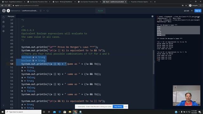Click the microphone icon in the system tray
This screenshot has width=203, height=114.
coord(182,112)
